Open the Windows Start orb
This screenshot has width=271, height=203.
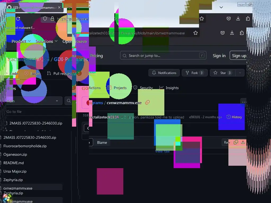(x=7, y=199)
